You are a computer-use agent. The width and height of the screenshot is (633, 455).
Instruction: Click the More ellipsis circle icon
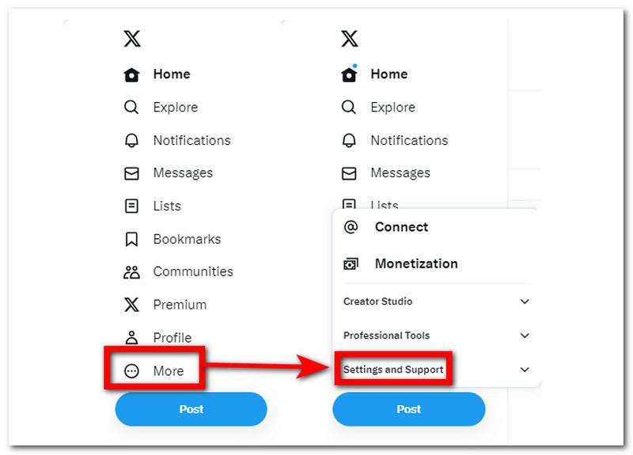131,370
